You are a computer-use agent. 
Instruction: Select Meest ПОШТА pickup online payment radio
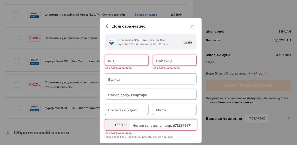[x=17, y=15]
